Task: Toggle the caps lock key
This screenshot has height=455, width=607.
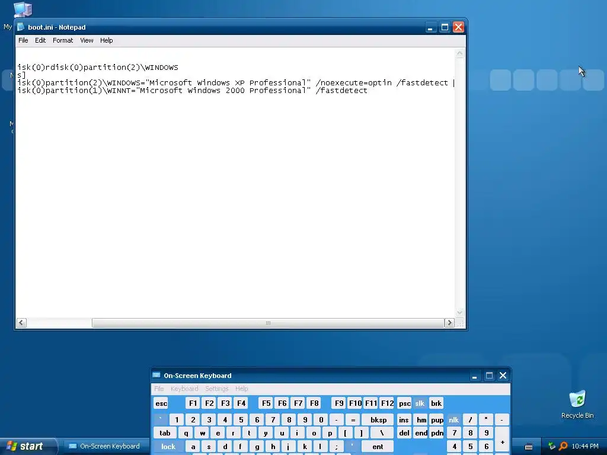Action: 168,447
